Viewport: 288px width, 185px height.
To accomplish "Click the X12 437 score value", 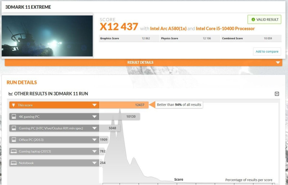I will 119,27.
